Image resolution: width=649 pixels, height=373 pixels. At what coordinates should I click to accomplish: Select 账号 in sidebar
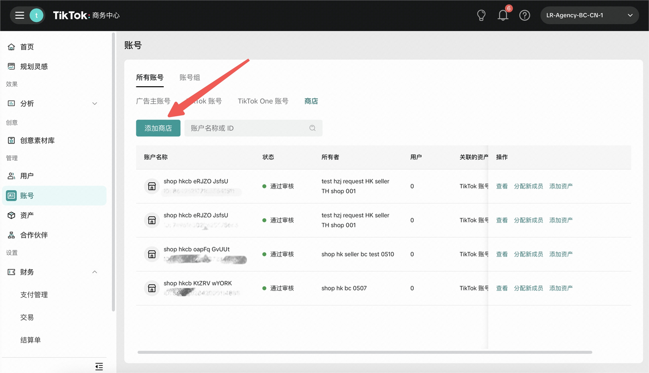(54, 196)
